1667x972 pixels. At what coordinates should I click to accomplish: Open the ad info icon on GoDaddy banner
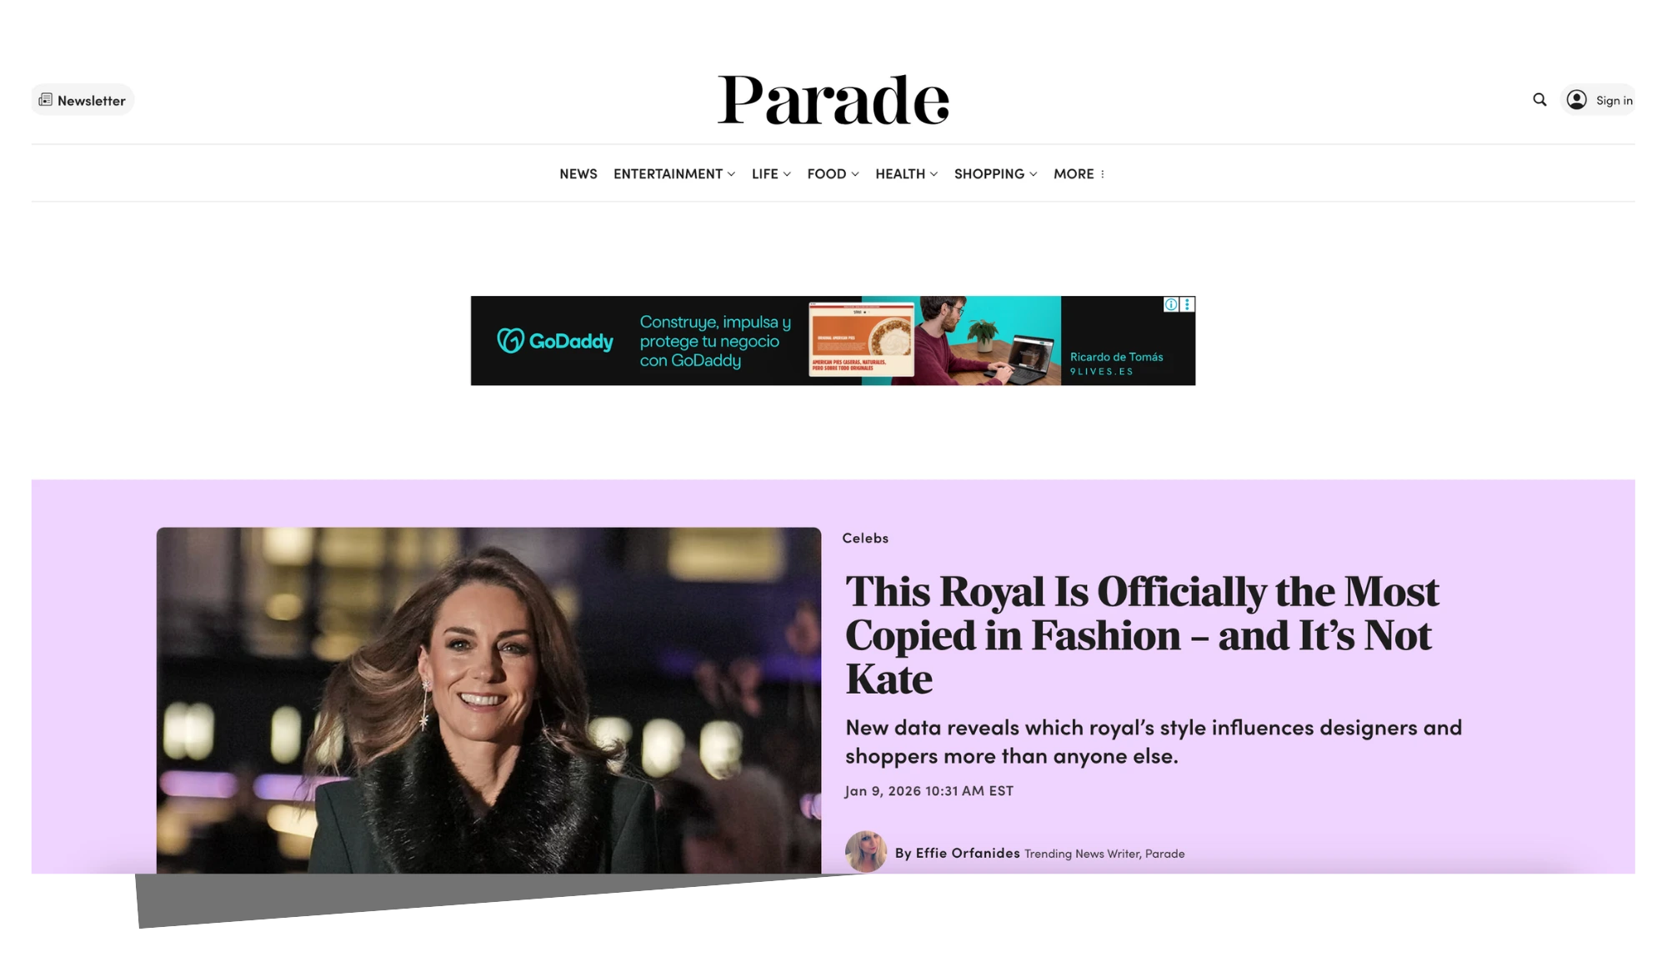pyautogui.click(x=1171, y=304)
